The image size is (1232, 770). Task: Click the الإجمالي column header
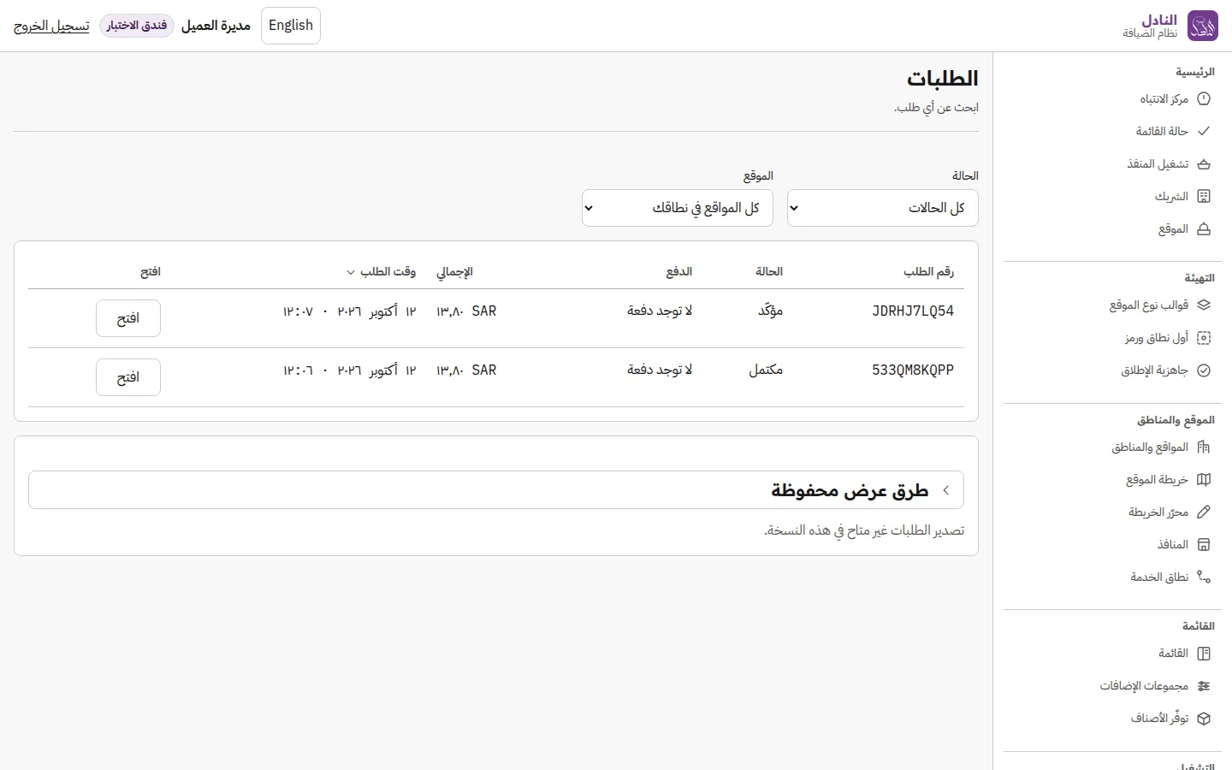[x=454, y=272]
